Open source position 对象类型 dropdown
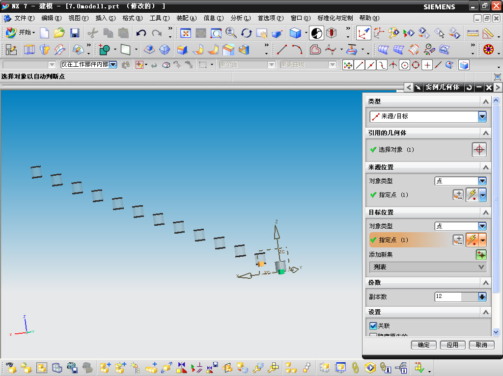 [460, 181]
